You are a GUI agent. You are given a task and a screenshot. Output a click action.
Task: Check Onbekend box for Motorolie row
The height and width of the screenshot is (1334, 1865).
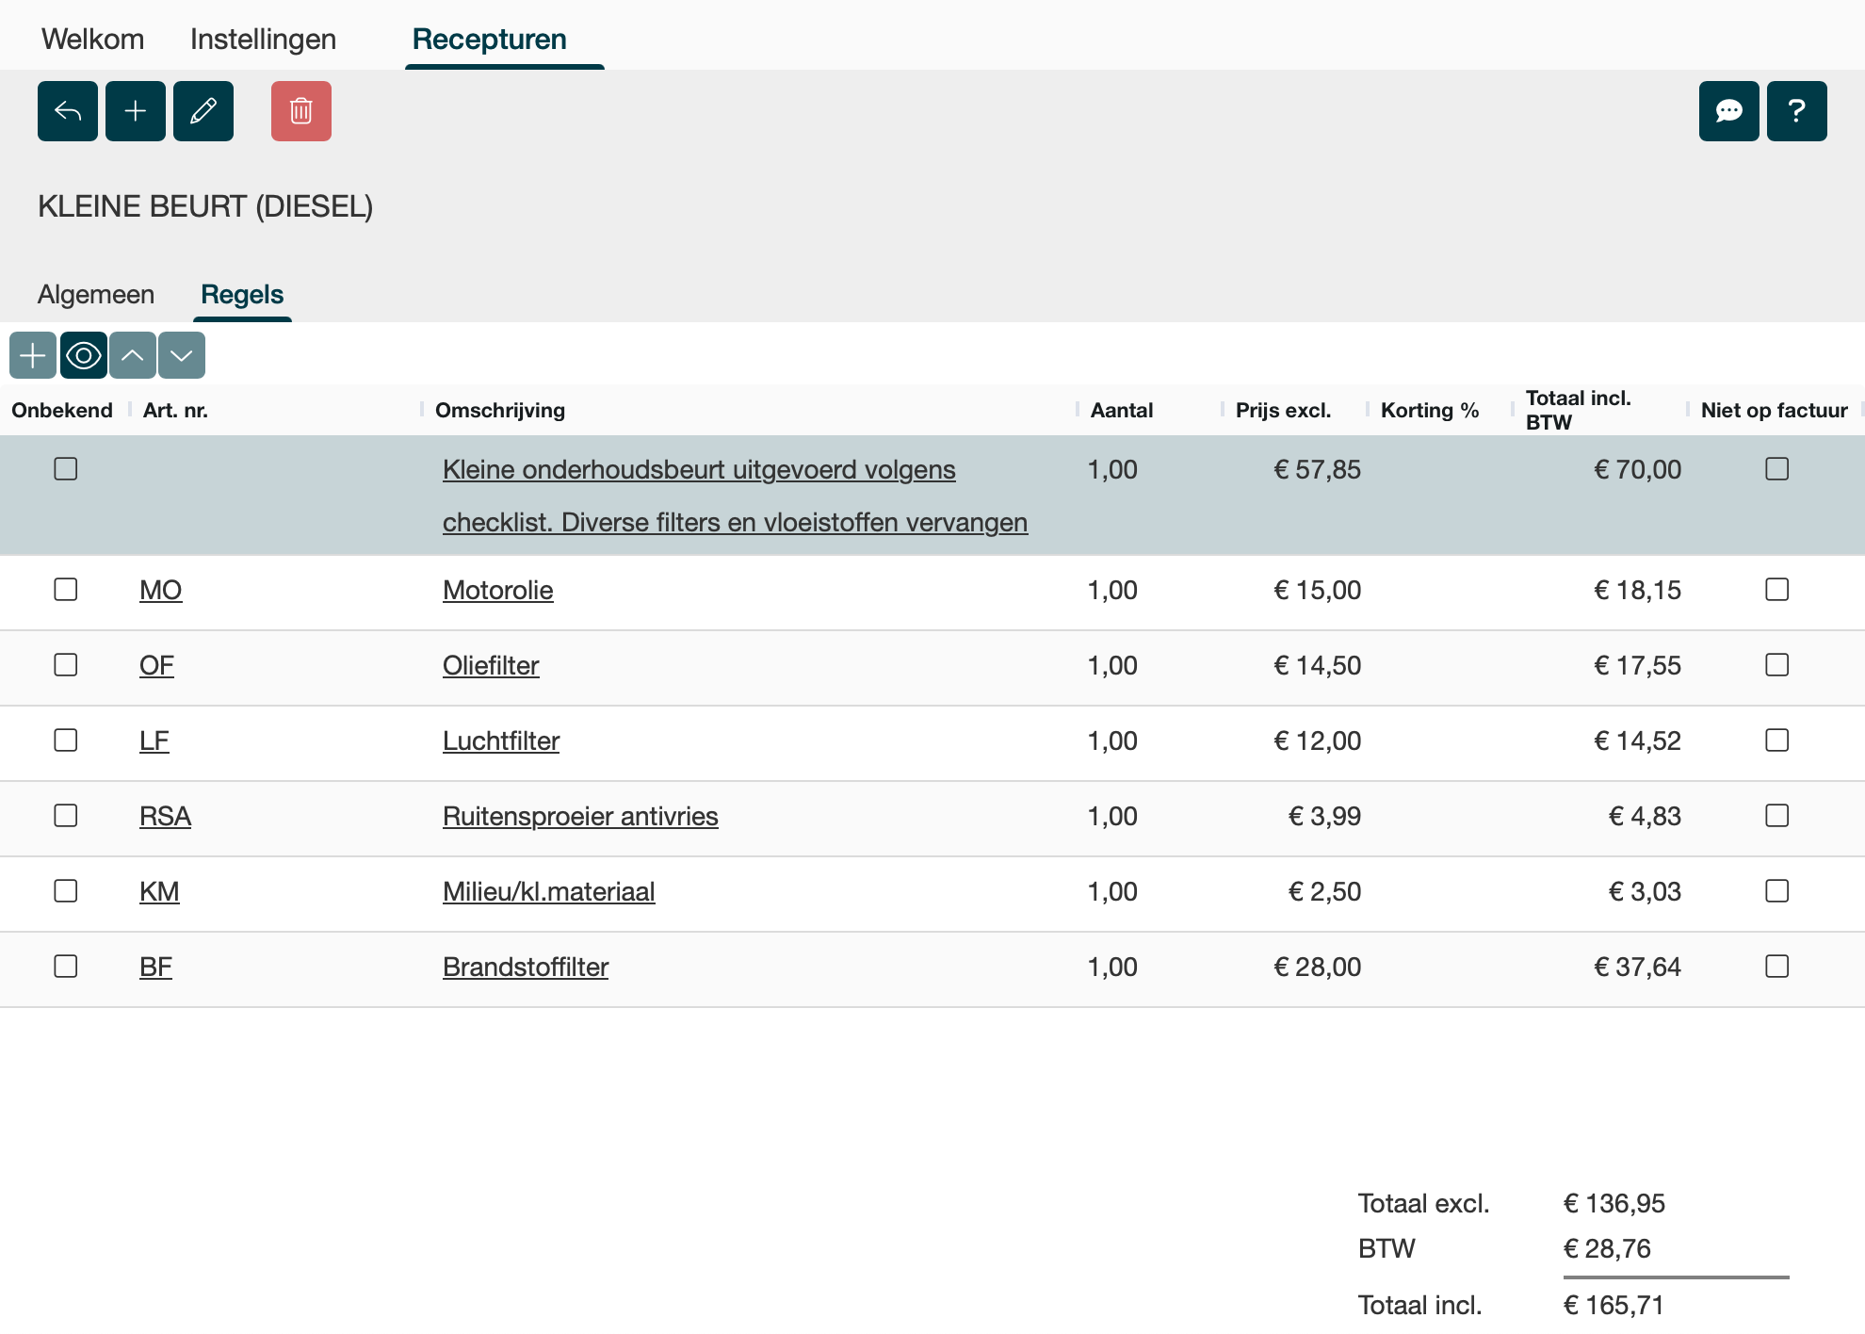click(66, 590)
